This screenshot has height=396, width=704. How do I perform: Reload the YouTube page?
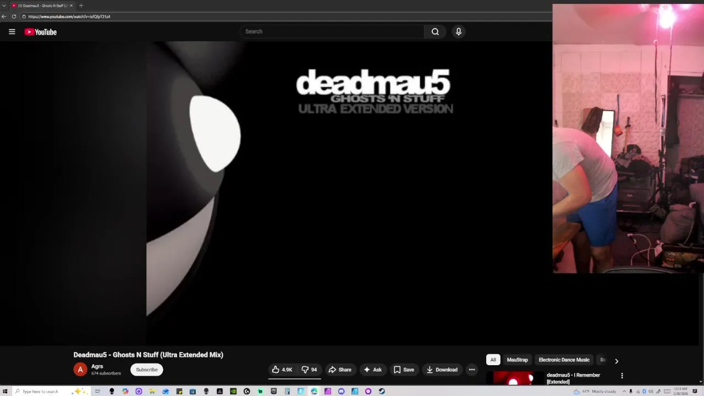coord(14,16)
